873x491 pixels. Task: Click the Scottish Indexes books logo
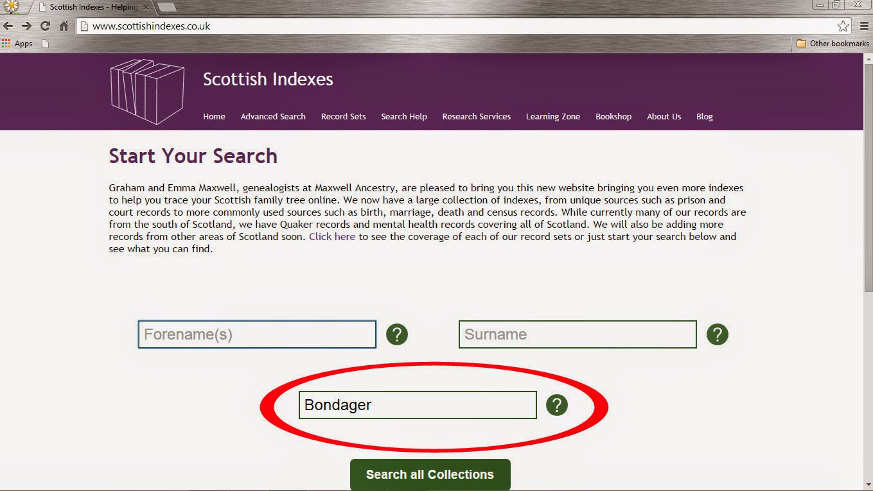coord(147,92)
